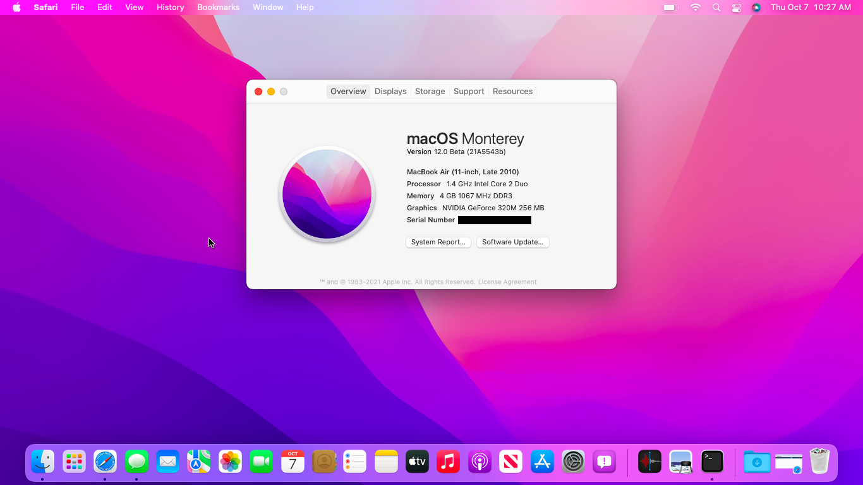The image size is (863, 485).
Task: Switch to the Storage tab
Action: click(430, 92)
